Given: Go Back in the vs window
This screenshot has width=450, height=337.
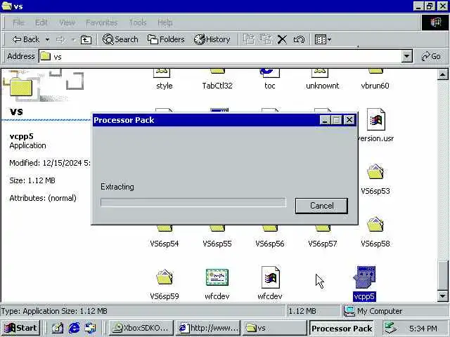Looking at the screenshot, I should click(x=25, y=39).
